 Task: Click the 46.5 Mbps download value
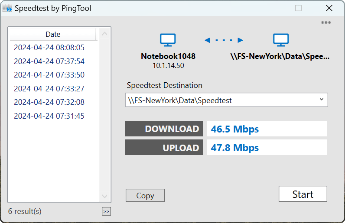[x=234, y=129]
